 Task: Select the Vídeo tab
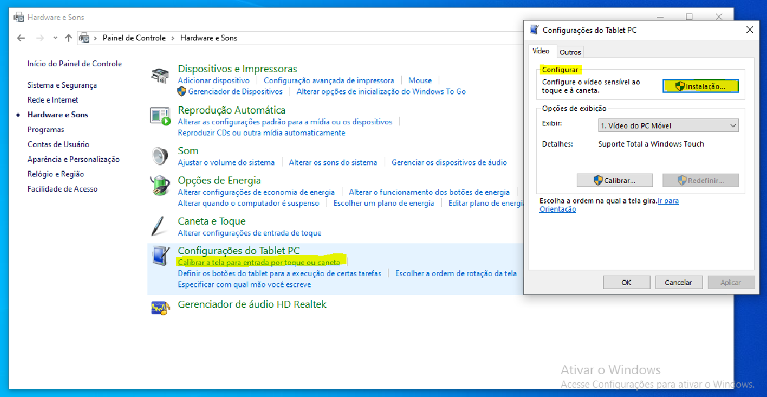(x=541, y=51)
